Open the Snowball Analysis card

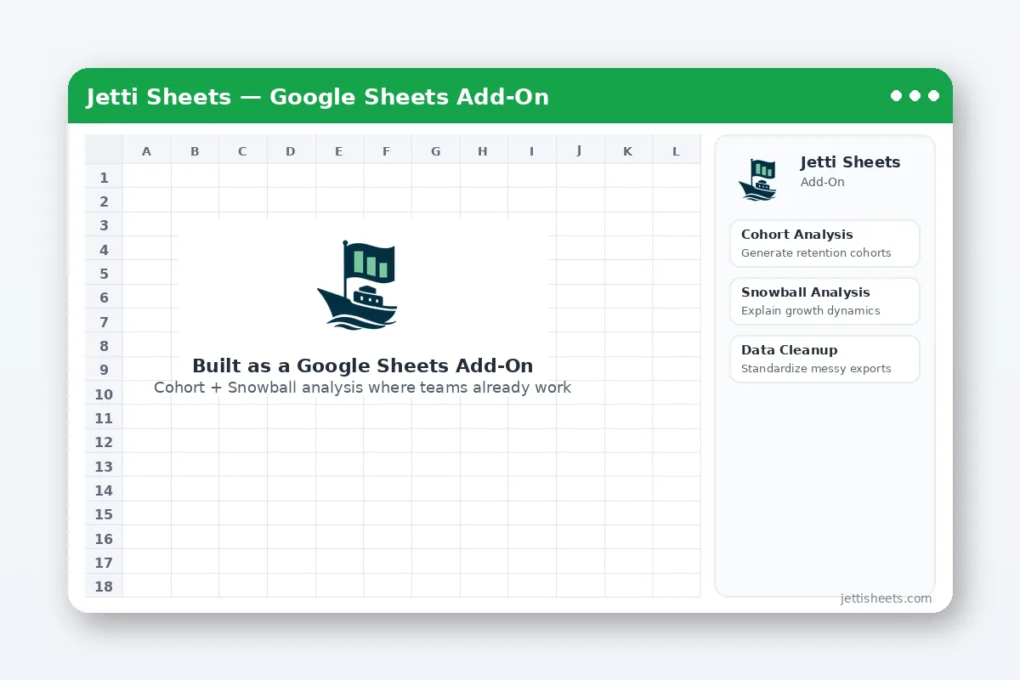pyautogui.click(x=824, y=301)
